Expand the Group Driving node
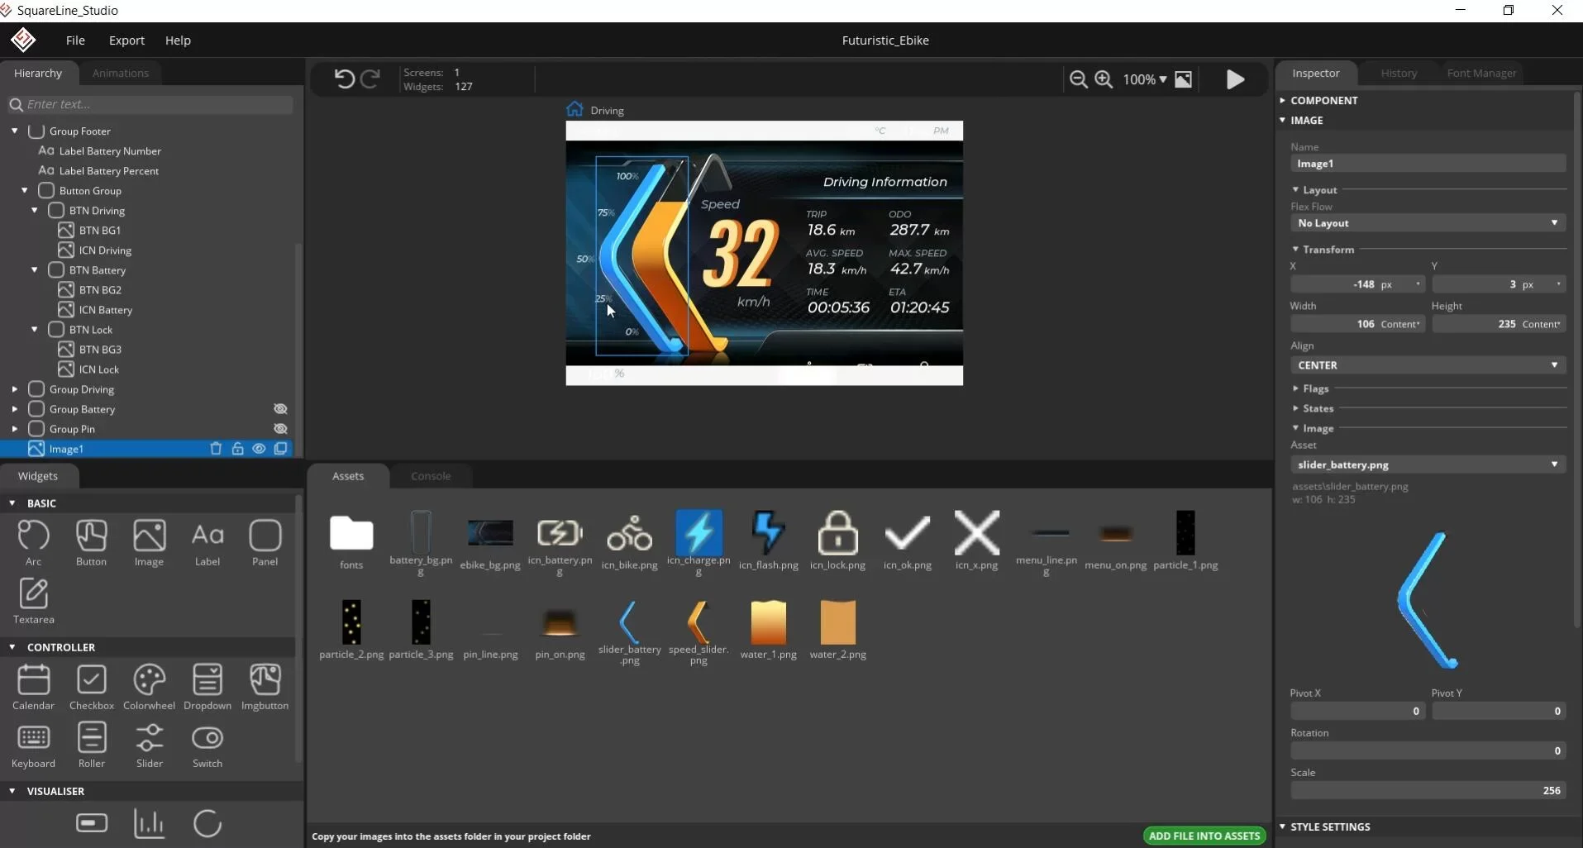 (x=14, y=388)
